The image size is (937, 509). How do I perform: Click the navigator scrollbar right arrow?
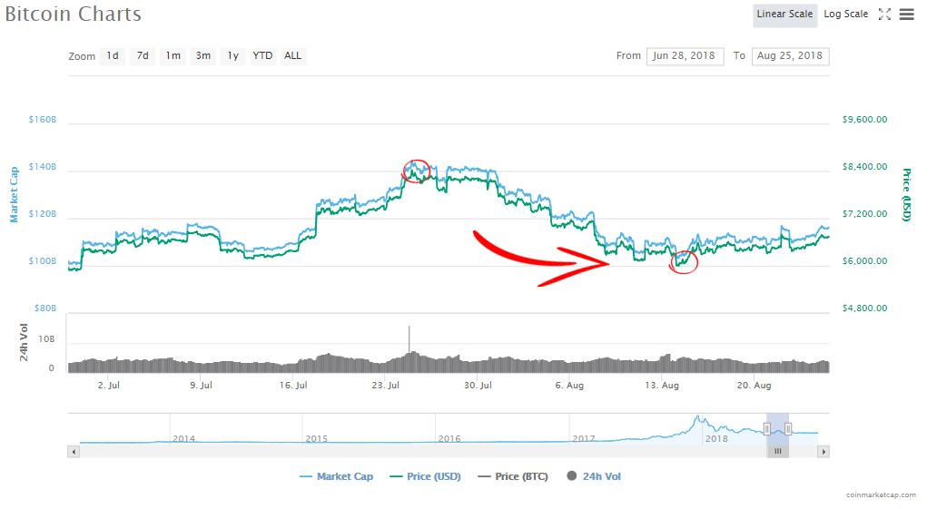tap(824, 451)
